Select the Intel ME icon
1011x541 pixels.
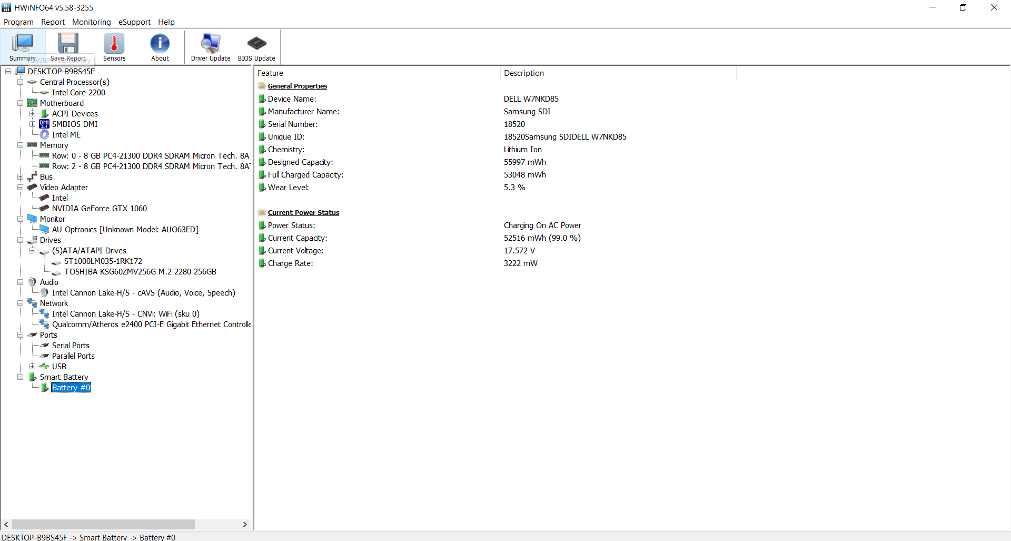(44, 134)
